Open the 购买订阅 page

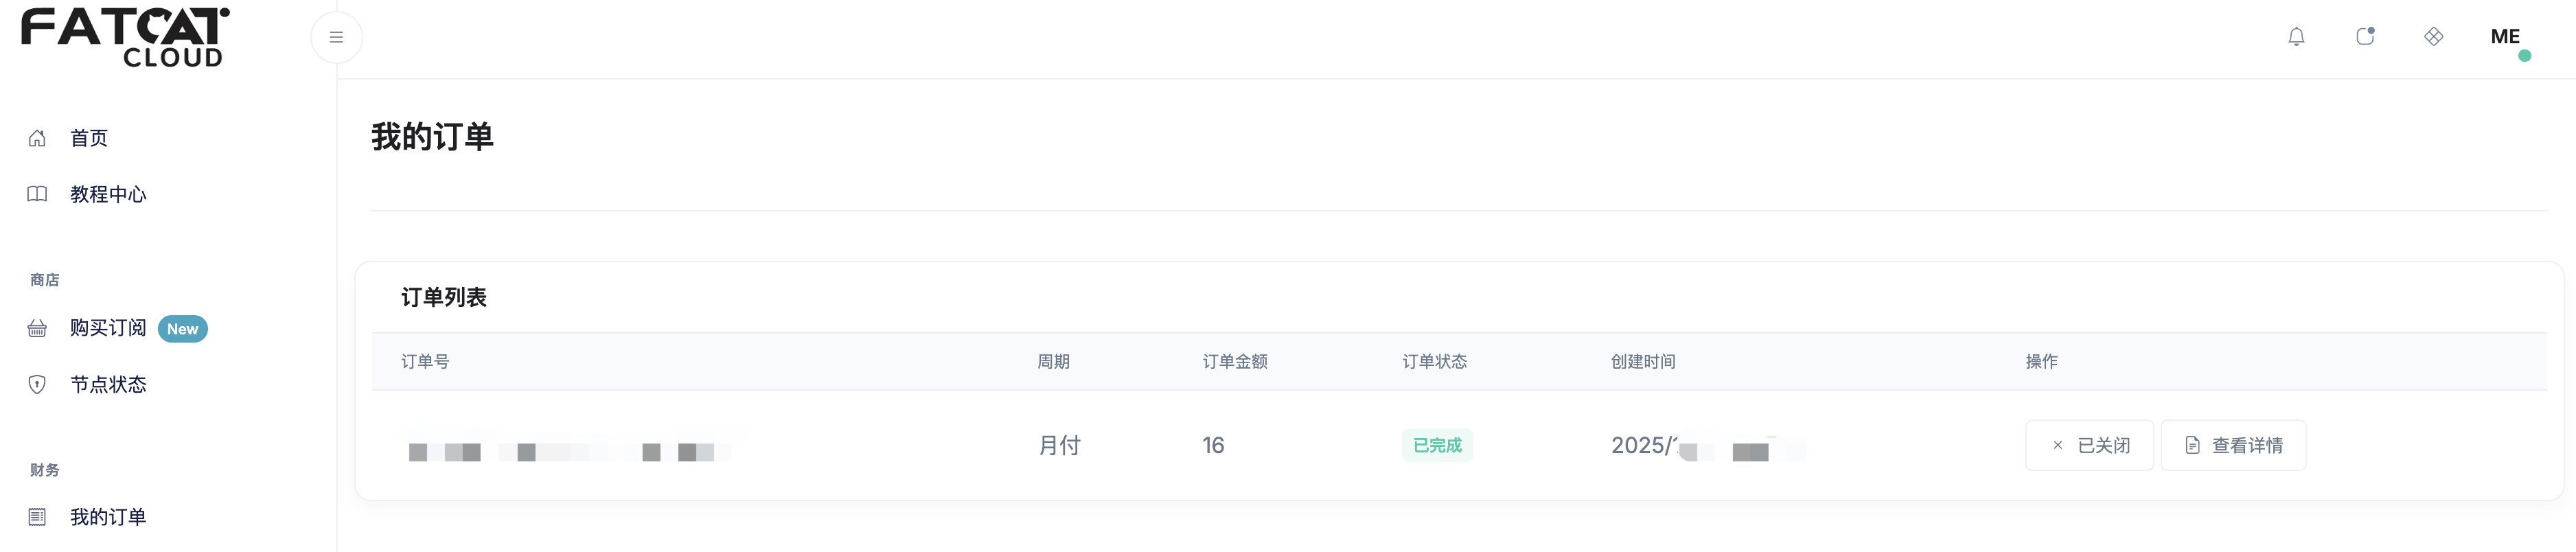click(x=108, y=328)
